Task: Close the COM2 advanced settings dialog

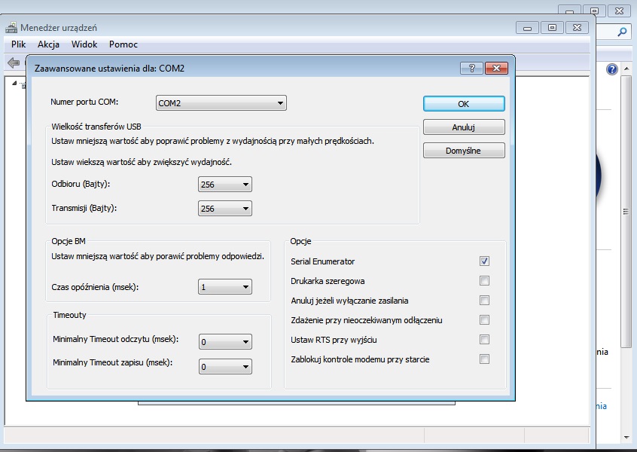Action: [x=496, y=69]
